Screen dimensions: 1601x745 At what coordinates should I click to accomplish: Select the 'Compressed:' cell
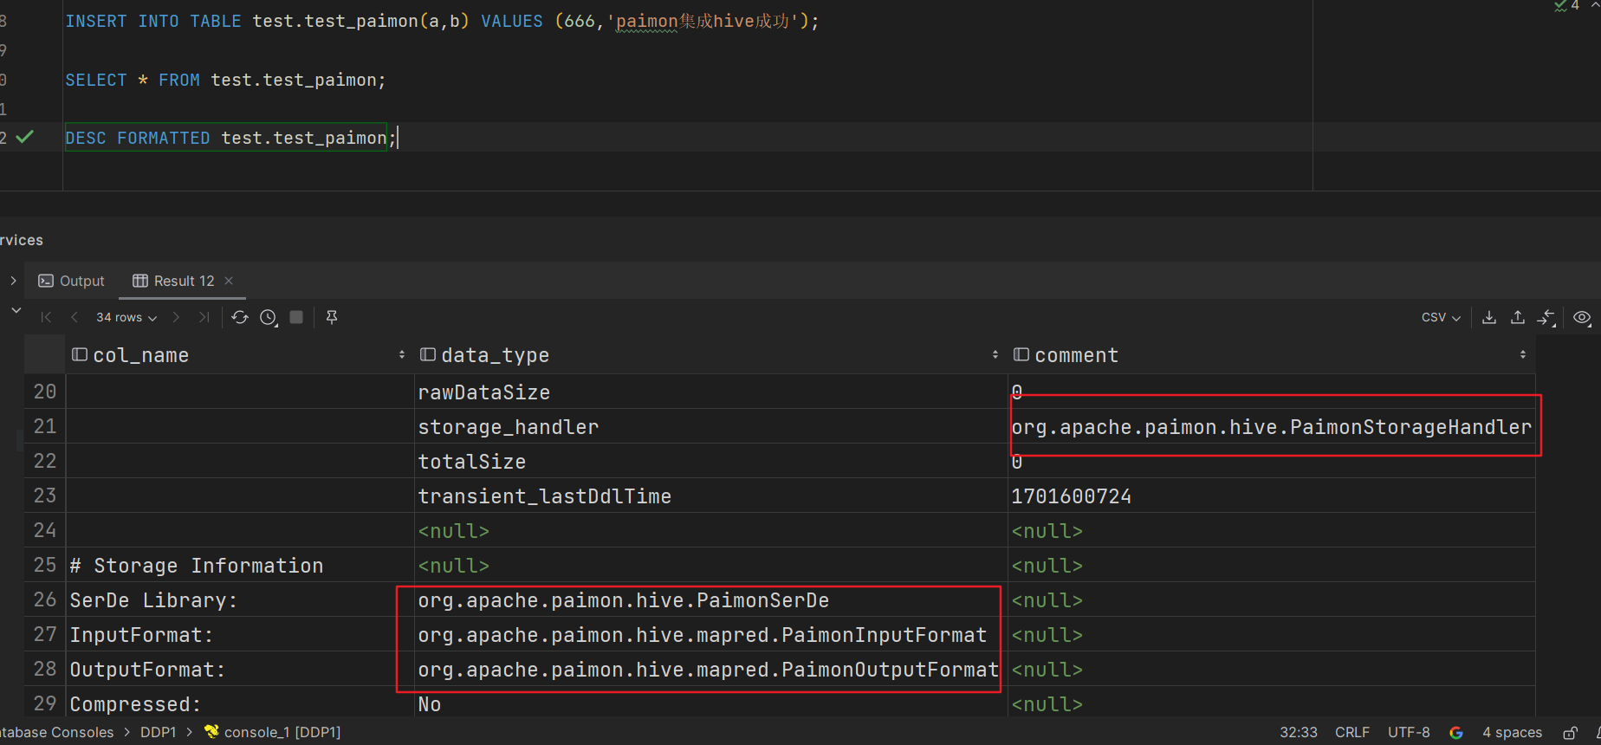(x=240, y=703)
